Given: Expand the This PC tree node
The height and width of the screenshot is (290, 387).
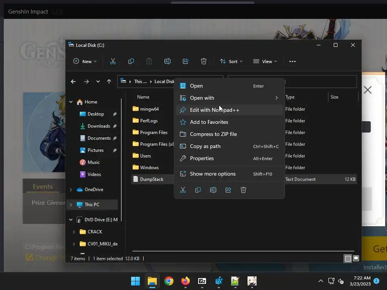Looking at the screenshot, I should [x=71, y=204].
